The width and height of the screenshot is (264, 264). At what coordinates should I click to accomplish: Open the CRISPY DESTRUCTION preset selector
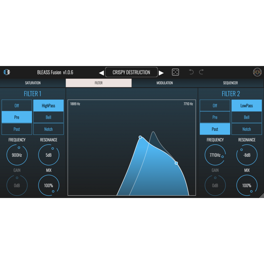click(x=131, y=72)
